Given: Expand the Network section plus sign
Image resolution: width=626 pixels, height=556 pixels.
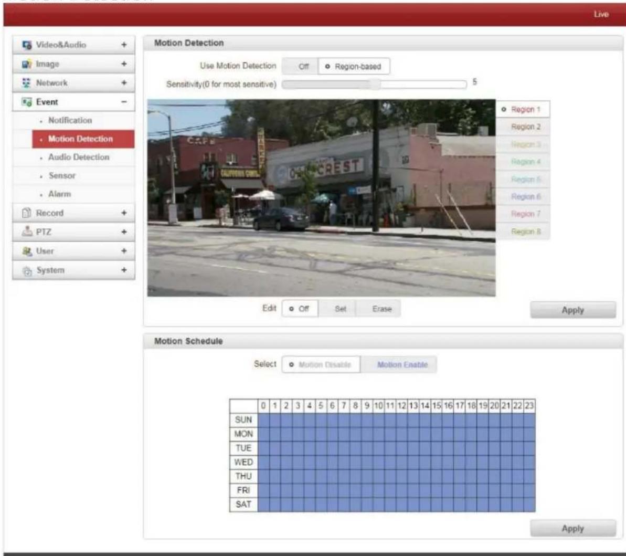Looking at the screenshot, I should [124, 82].
